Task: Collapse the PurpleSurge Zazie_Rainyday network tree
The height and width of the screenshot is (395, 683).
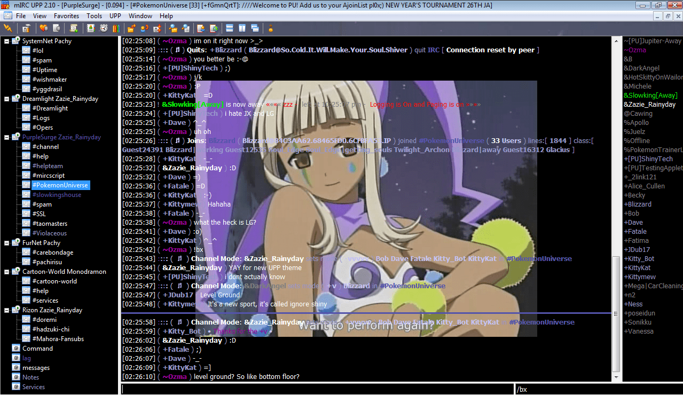Action: pyautogui.click(x=6, y=137)
